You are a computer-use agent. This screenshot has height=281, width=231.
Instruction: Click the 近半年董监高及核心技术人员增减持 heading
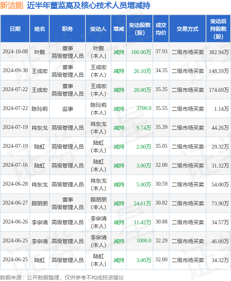[89, 5]
